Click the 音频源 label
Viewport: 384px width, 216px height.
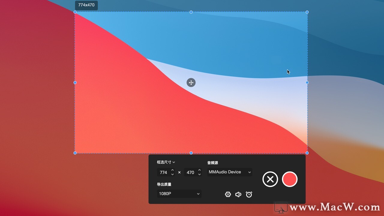[x=213, y=163]
